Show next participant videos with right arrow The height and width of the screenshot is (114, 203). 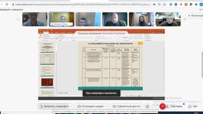click(185, 19)
